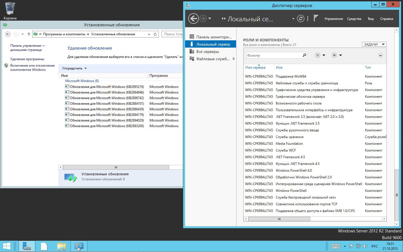Open the Средства menu
This screenshot has width=403, height=252.
[x=354, y=19]
